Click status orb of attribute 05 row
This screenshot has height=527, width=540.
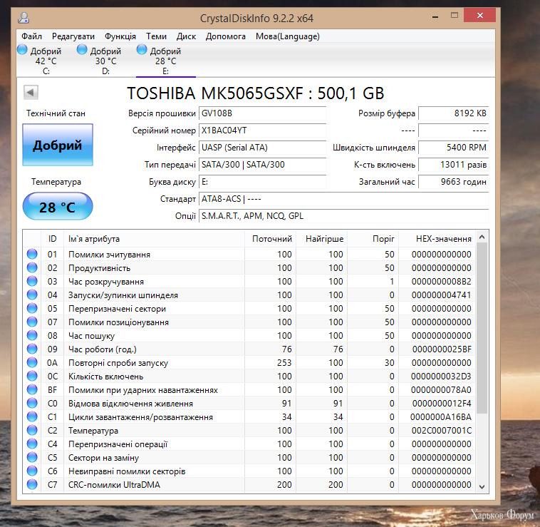click(32, 308)
